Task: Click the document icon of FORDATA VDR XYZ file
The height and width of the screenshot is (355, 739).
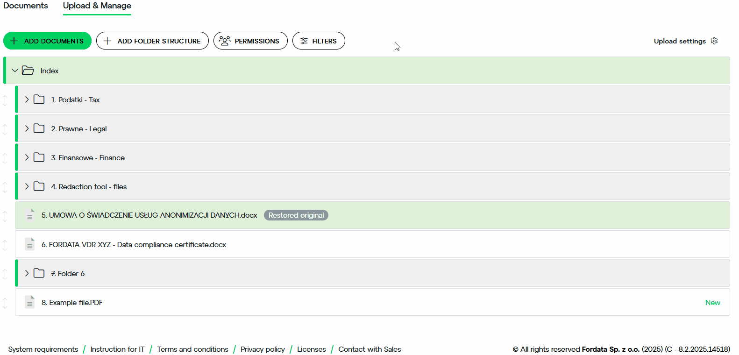Action: point(29,244)
